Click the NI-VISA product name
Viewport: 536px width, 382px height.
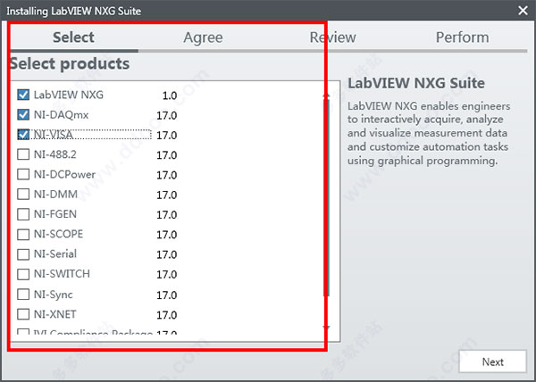coord(54,135)
